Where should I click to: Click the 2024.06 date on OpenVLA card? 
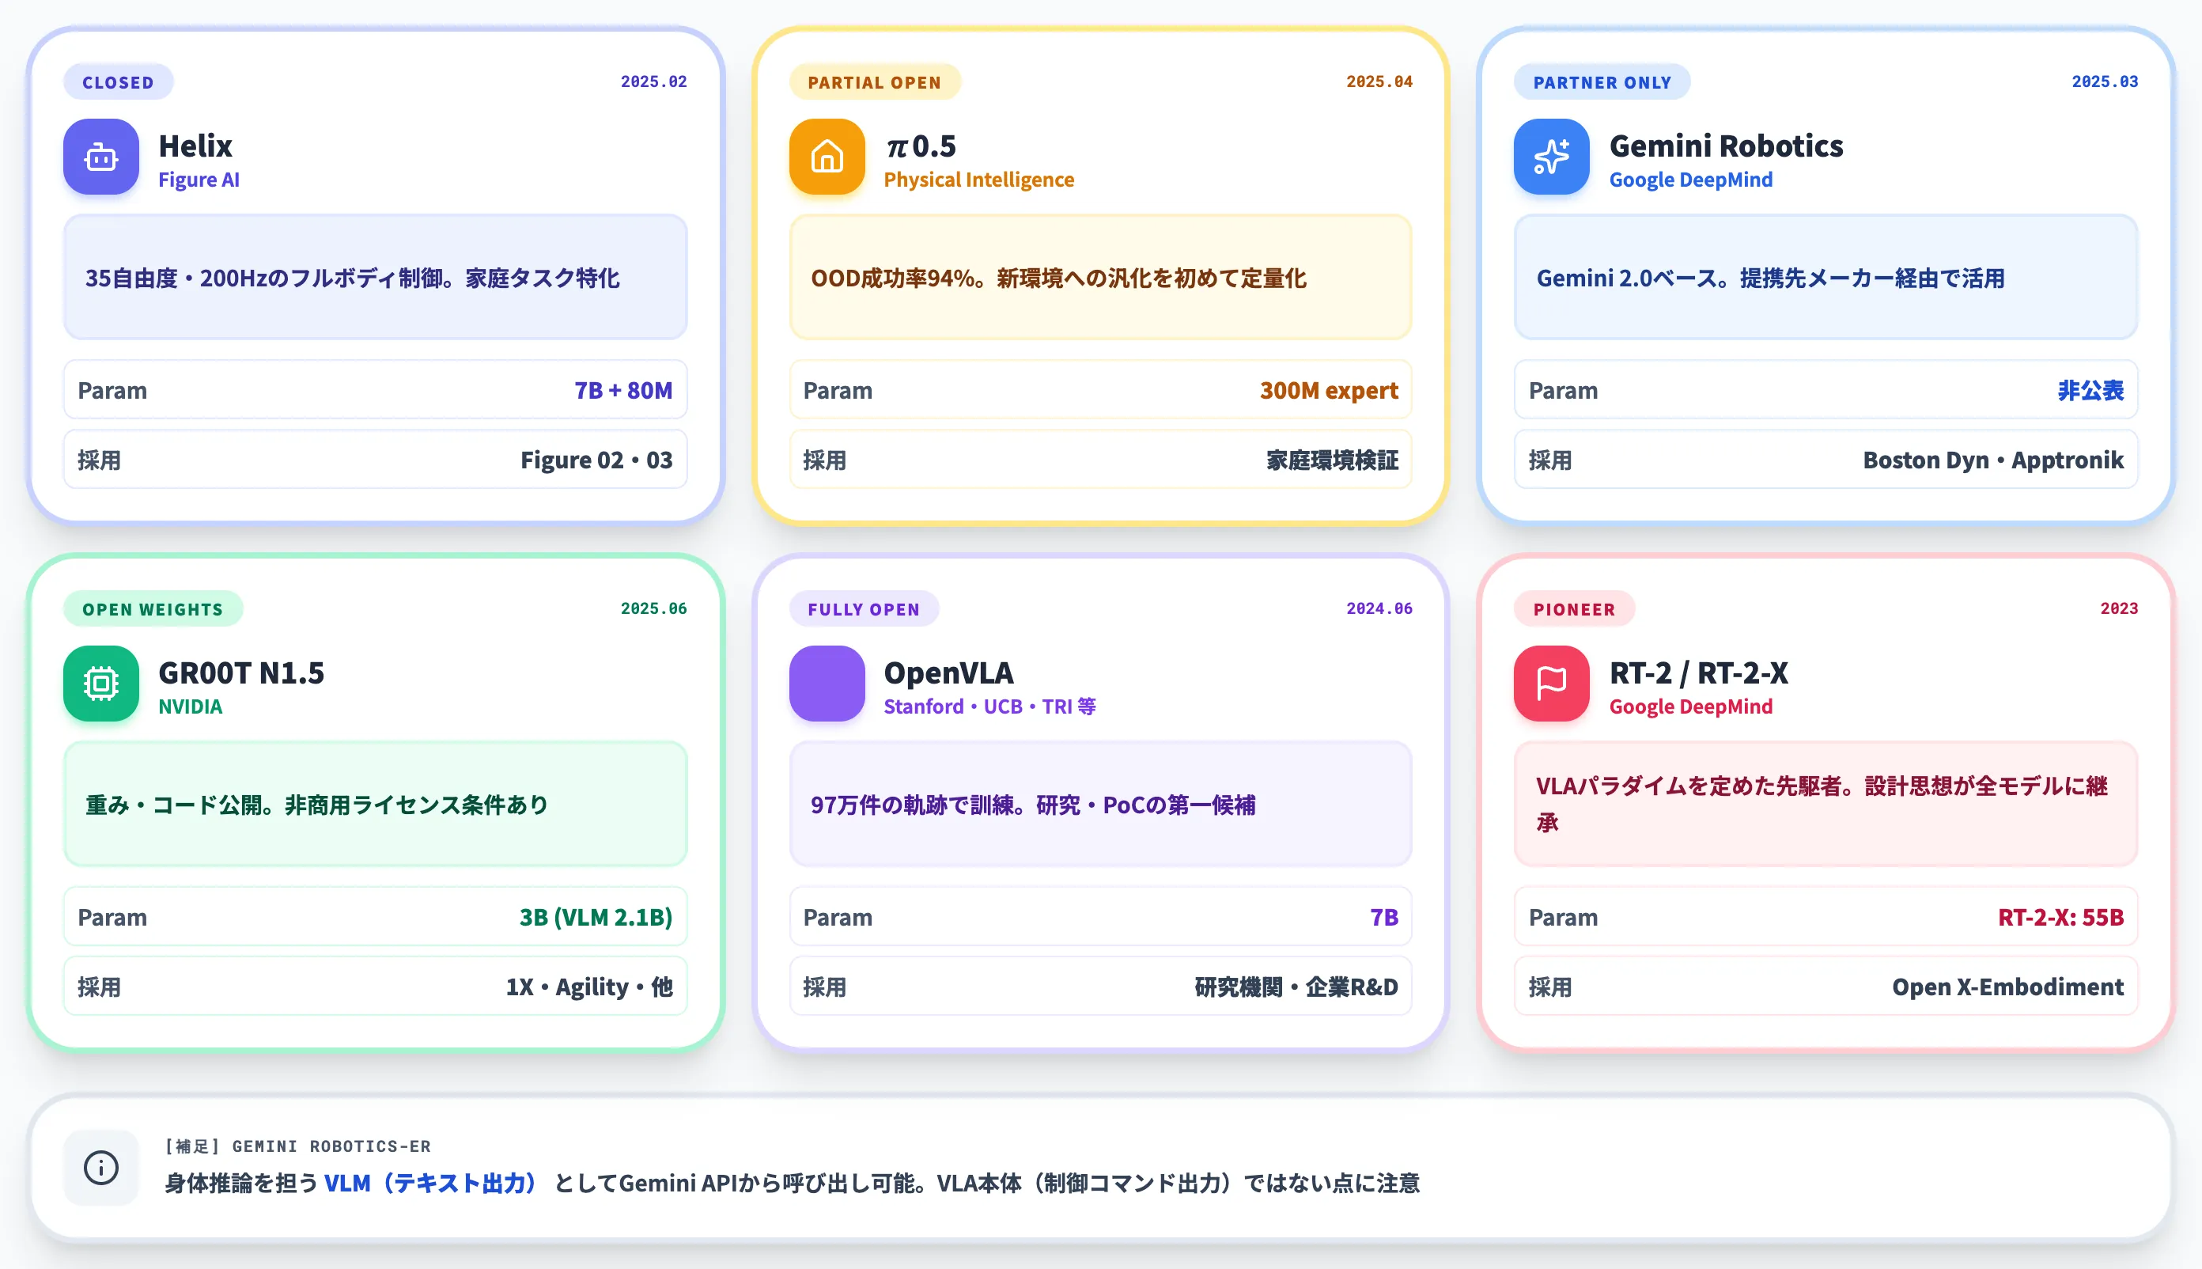tap(1379, 608)
